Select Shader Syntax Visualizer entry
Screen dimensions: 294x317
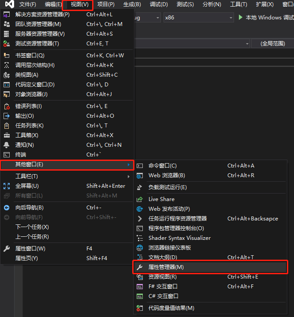tap(210, 238)
